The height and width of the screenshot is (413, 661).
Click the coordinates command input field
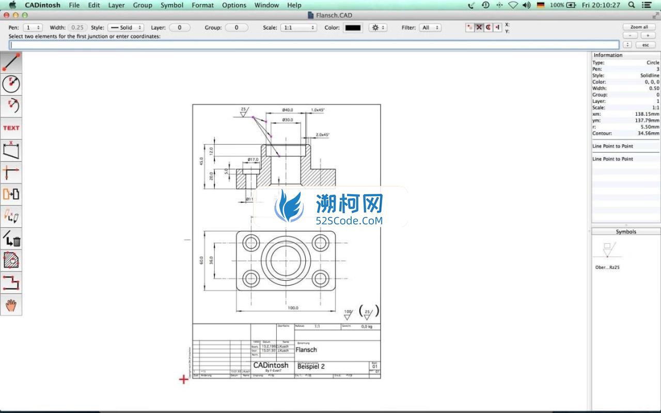[313, 45]
